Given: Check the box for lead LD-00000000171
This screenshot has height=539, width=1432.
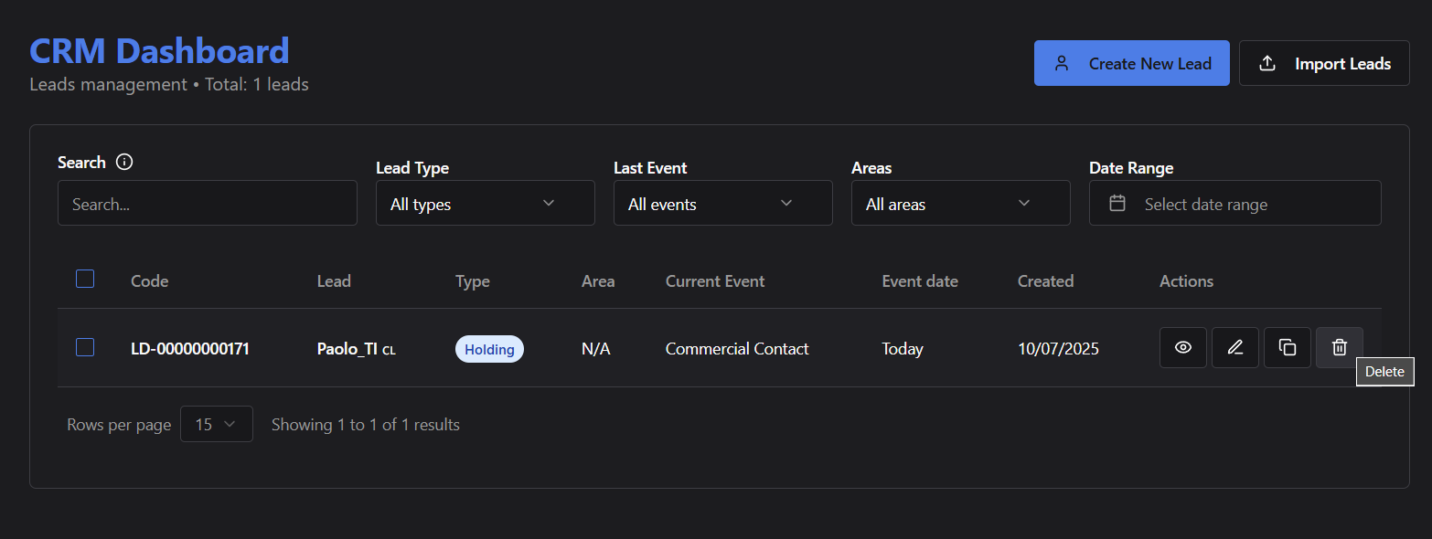Looking at the screenshot, I should (85, 347).
